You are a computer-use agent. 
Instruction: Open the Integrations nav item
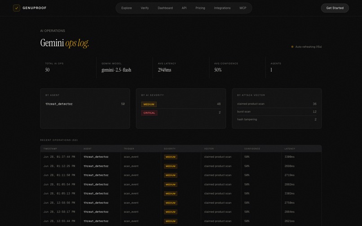222,8
